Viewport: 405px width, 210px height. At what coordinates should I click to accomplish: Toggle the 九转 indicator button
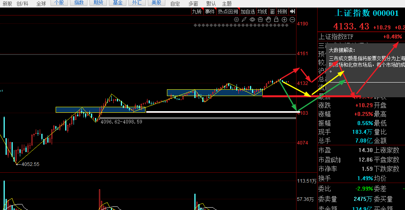point(197,12)
